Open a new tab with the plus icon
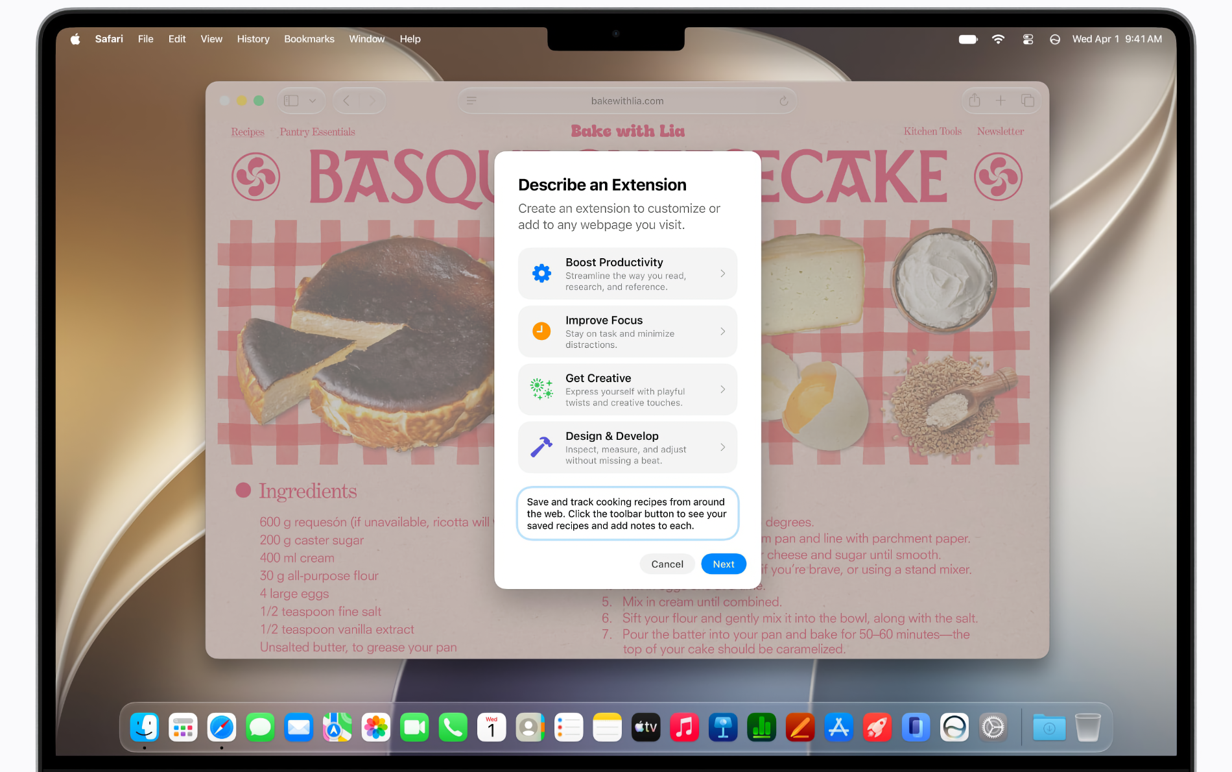 click(1001, 101)
